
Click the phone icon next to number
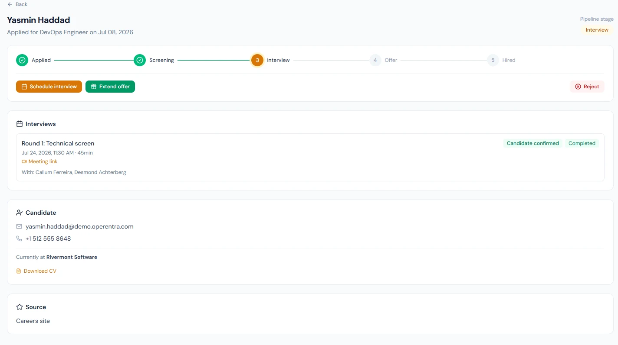[19, 239]
